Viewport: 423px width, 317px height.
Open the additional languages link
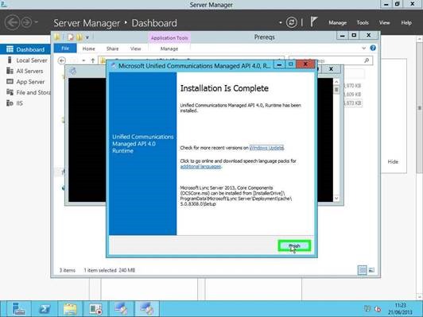click(200, 167)
